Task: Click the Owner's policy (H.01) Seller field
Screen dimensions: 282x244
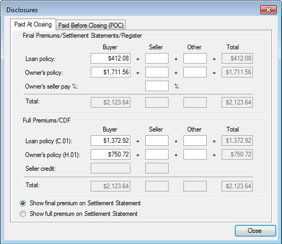Action: click(157, 154)
